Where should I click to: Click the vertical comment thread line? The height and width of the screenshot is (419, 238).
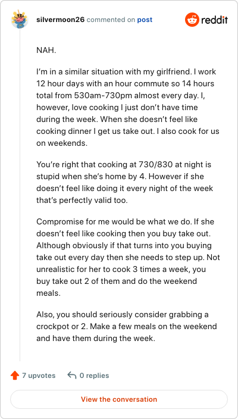(x=20, y=195)
